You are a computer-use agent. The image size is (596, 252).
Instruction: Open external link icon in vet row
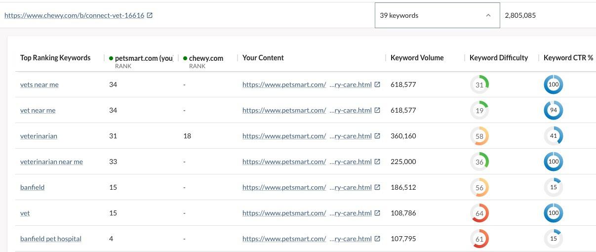coord(377,213)
